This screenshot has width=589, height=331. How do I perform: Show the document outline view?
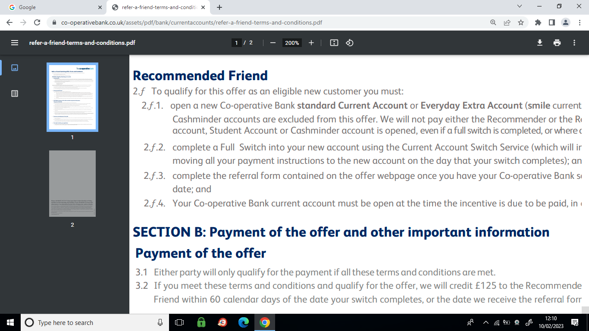click(x=15, y=94)
